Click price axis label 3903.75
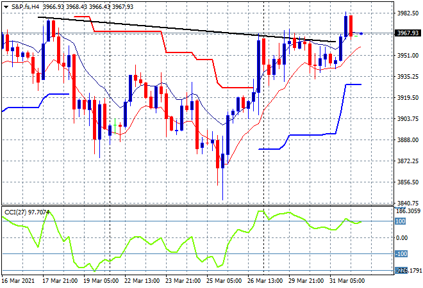Image resolution: width=423 pixels, height=288 pixels. (x=408, y=119)
